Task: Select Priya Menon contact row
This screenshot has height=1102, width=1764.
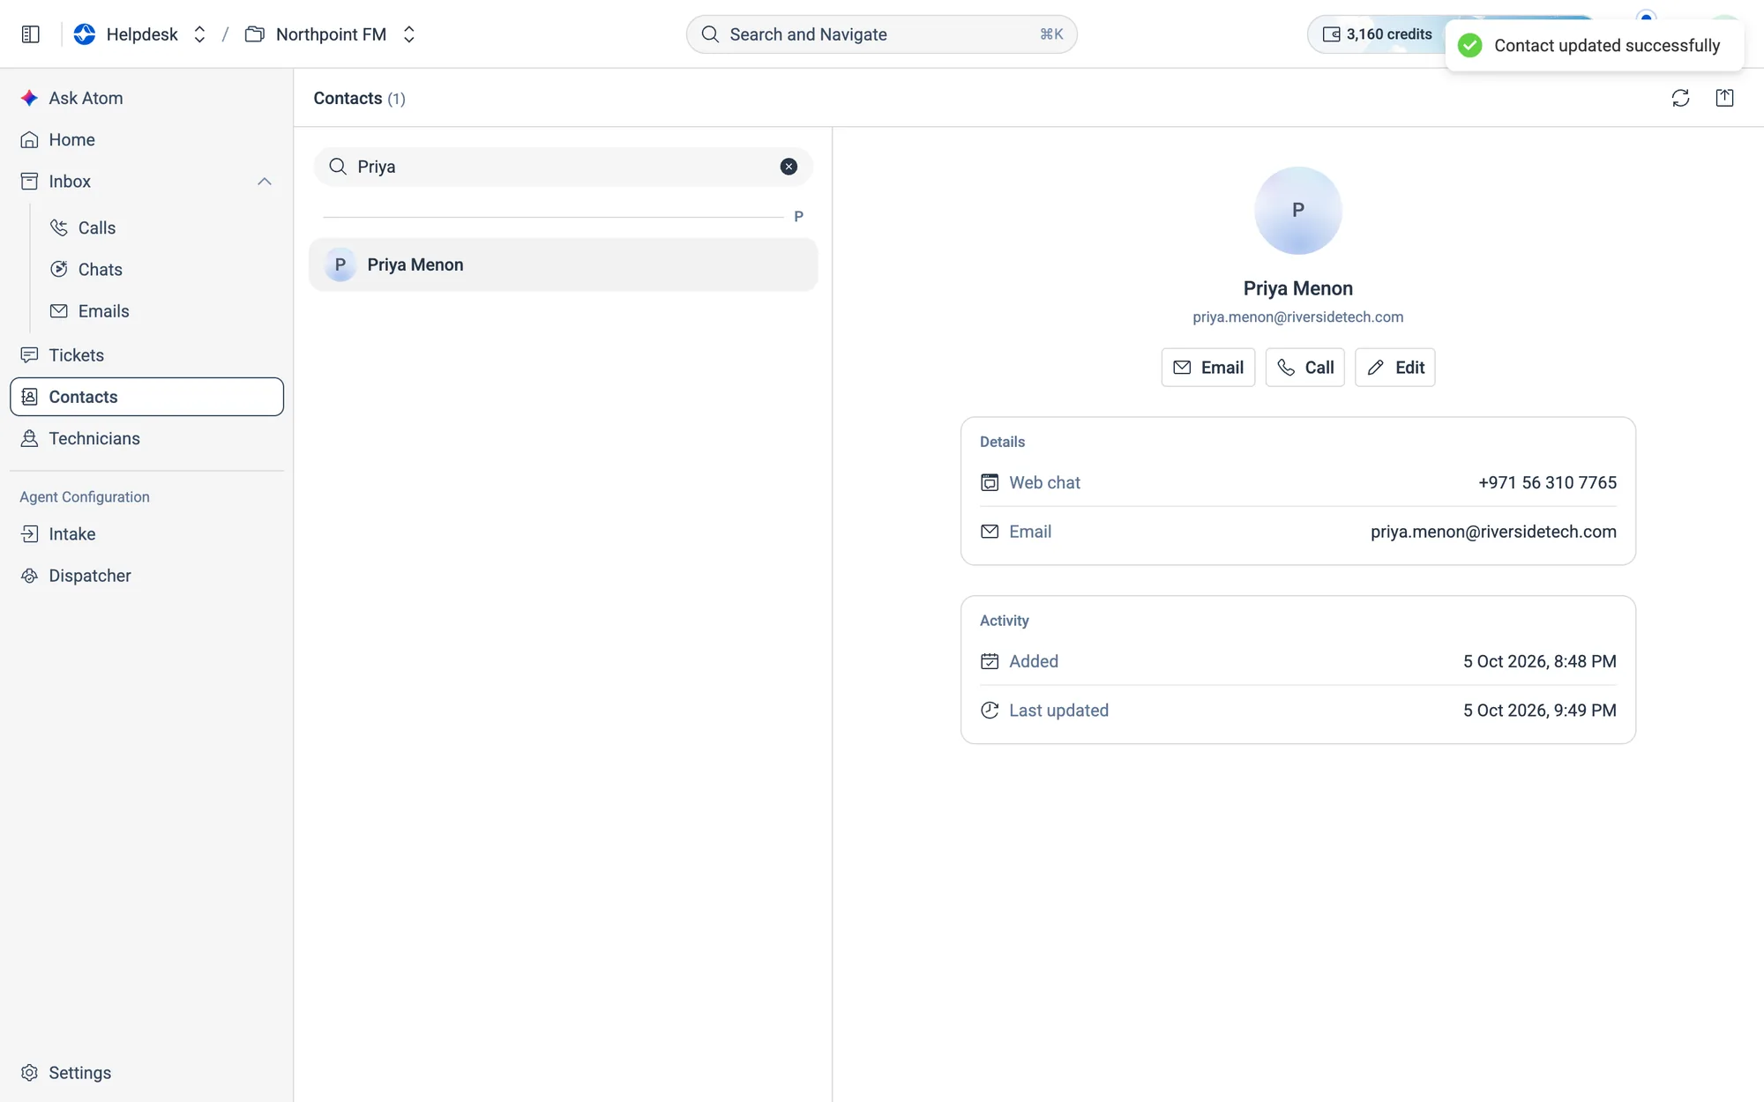Action: point(563,264)
